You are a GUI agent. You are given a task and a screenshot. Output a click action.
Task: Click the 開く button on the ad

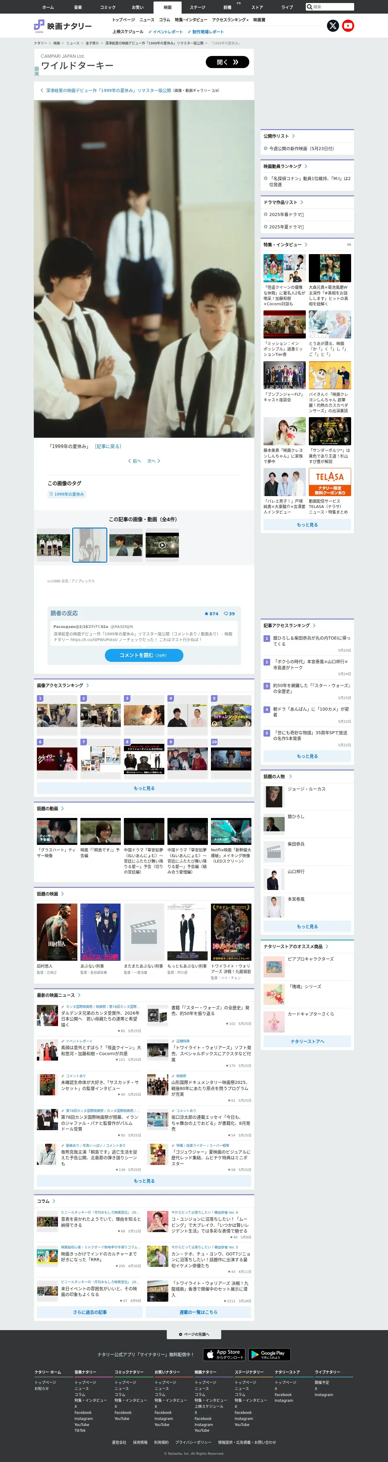(228, 62)
